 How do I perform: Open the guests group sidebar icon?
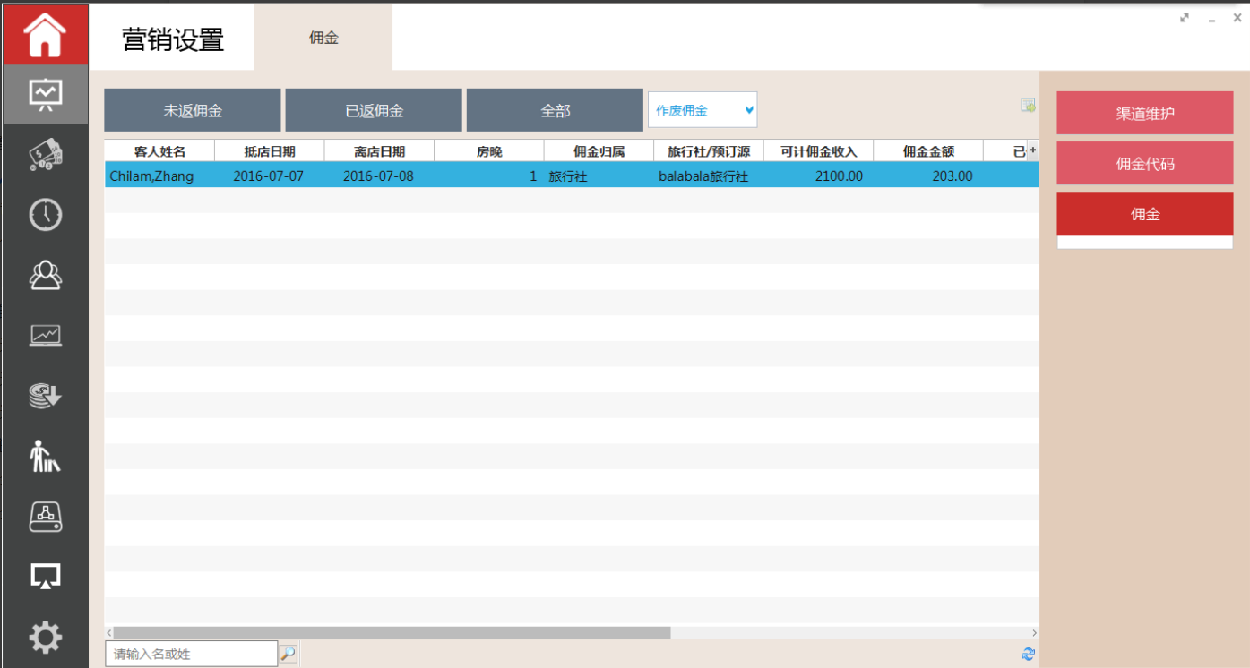pos(45,275)
